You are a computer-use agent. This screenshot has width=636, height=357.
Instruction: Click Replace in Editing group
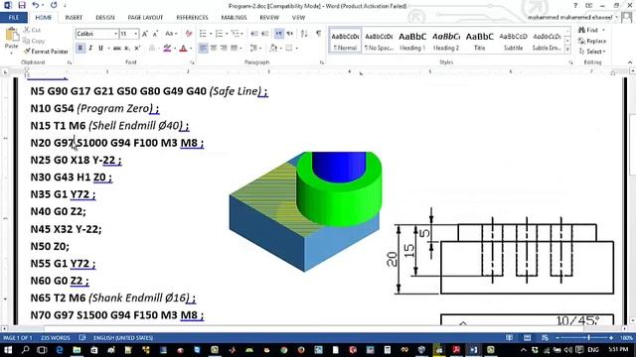click(592, 41)
